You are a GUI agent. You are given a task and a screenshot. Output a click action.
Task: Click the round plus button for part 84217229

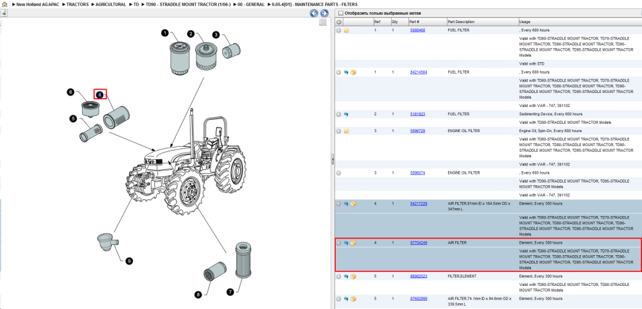click(338, 204)
